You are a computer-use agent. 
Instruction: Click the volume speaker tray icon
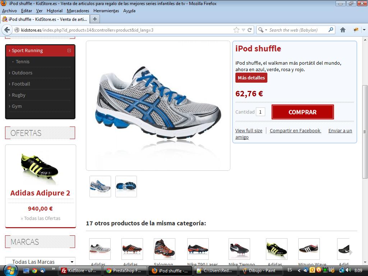pyautogui.click(x=348, y=270)
